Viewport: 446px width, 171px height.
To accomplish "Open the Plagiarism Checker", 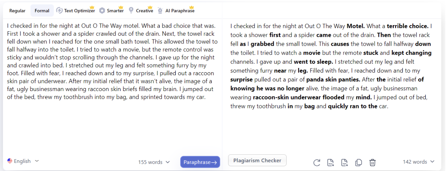I will [257, 160].
